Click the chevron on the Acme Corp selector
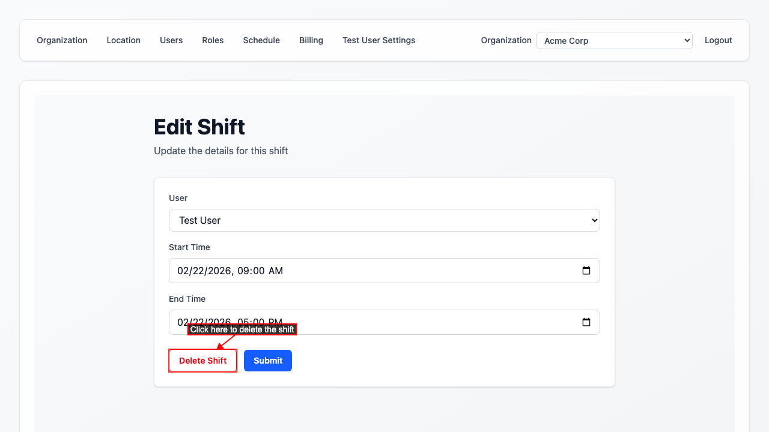 coord(685,40)
